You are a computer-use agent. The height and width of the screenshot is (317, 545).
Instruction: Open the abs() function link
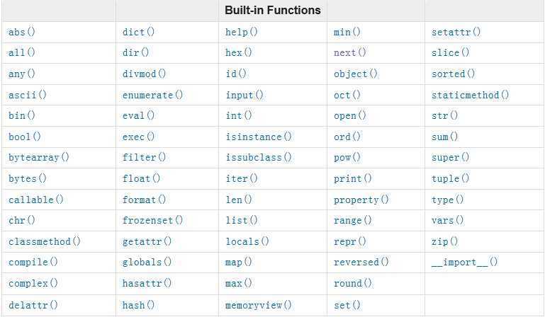click(22, 32)
